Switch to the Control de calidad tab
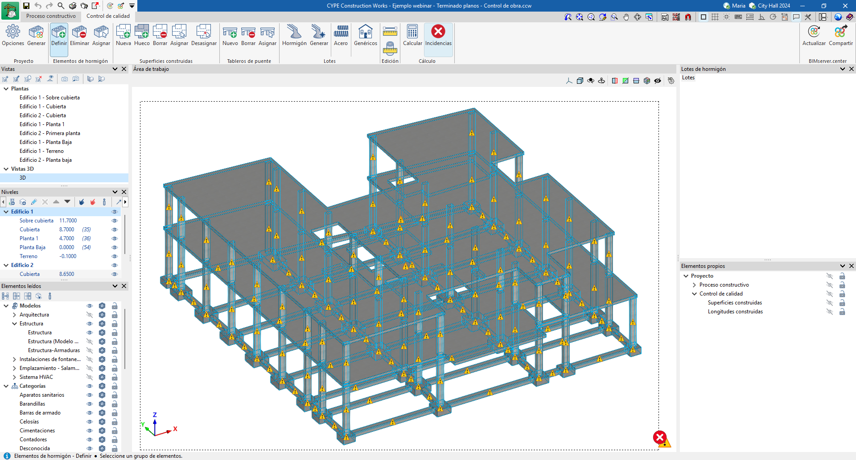 (x=108, y=16)
